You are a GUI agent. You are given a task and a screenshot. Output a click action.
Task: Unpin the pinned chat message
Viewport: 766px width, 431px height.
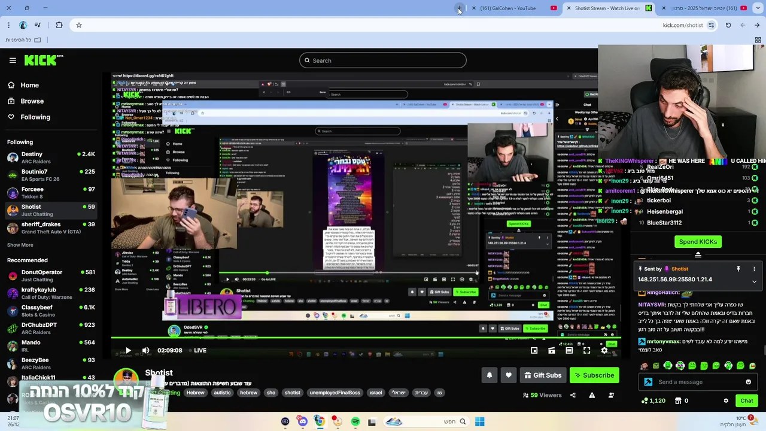point(738,269)
